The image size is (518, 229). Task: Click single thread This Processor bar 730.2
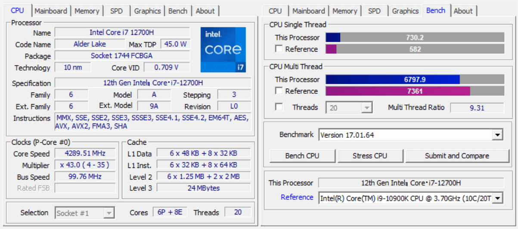(415, 37)
